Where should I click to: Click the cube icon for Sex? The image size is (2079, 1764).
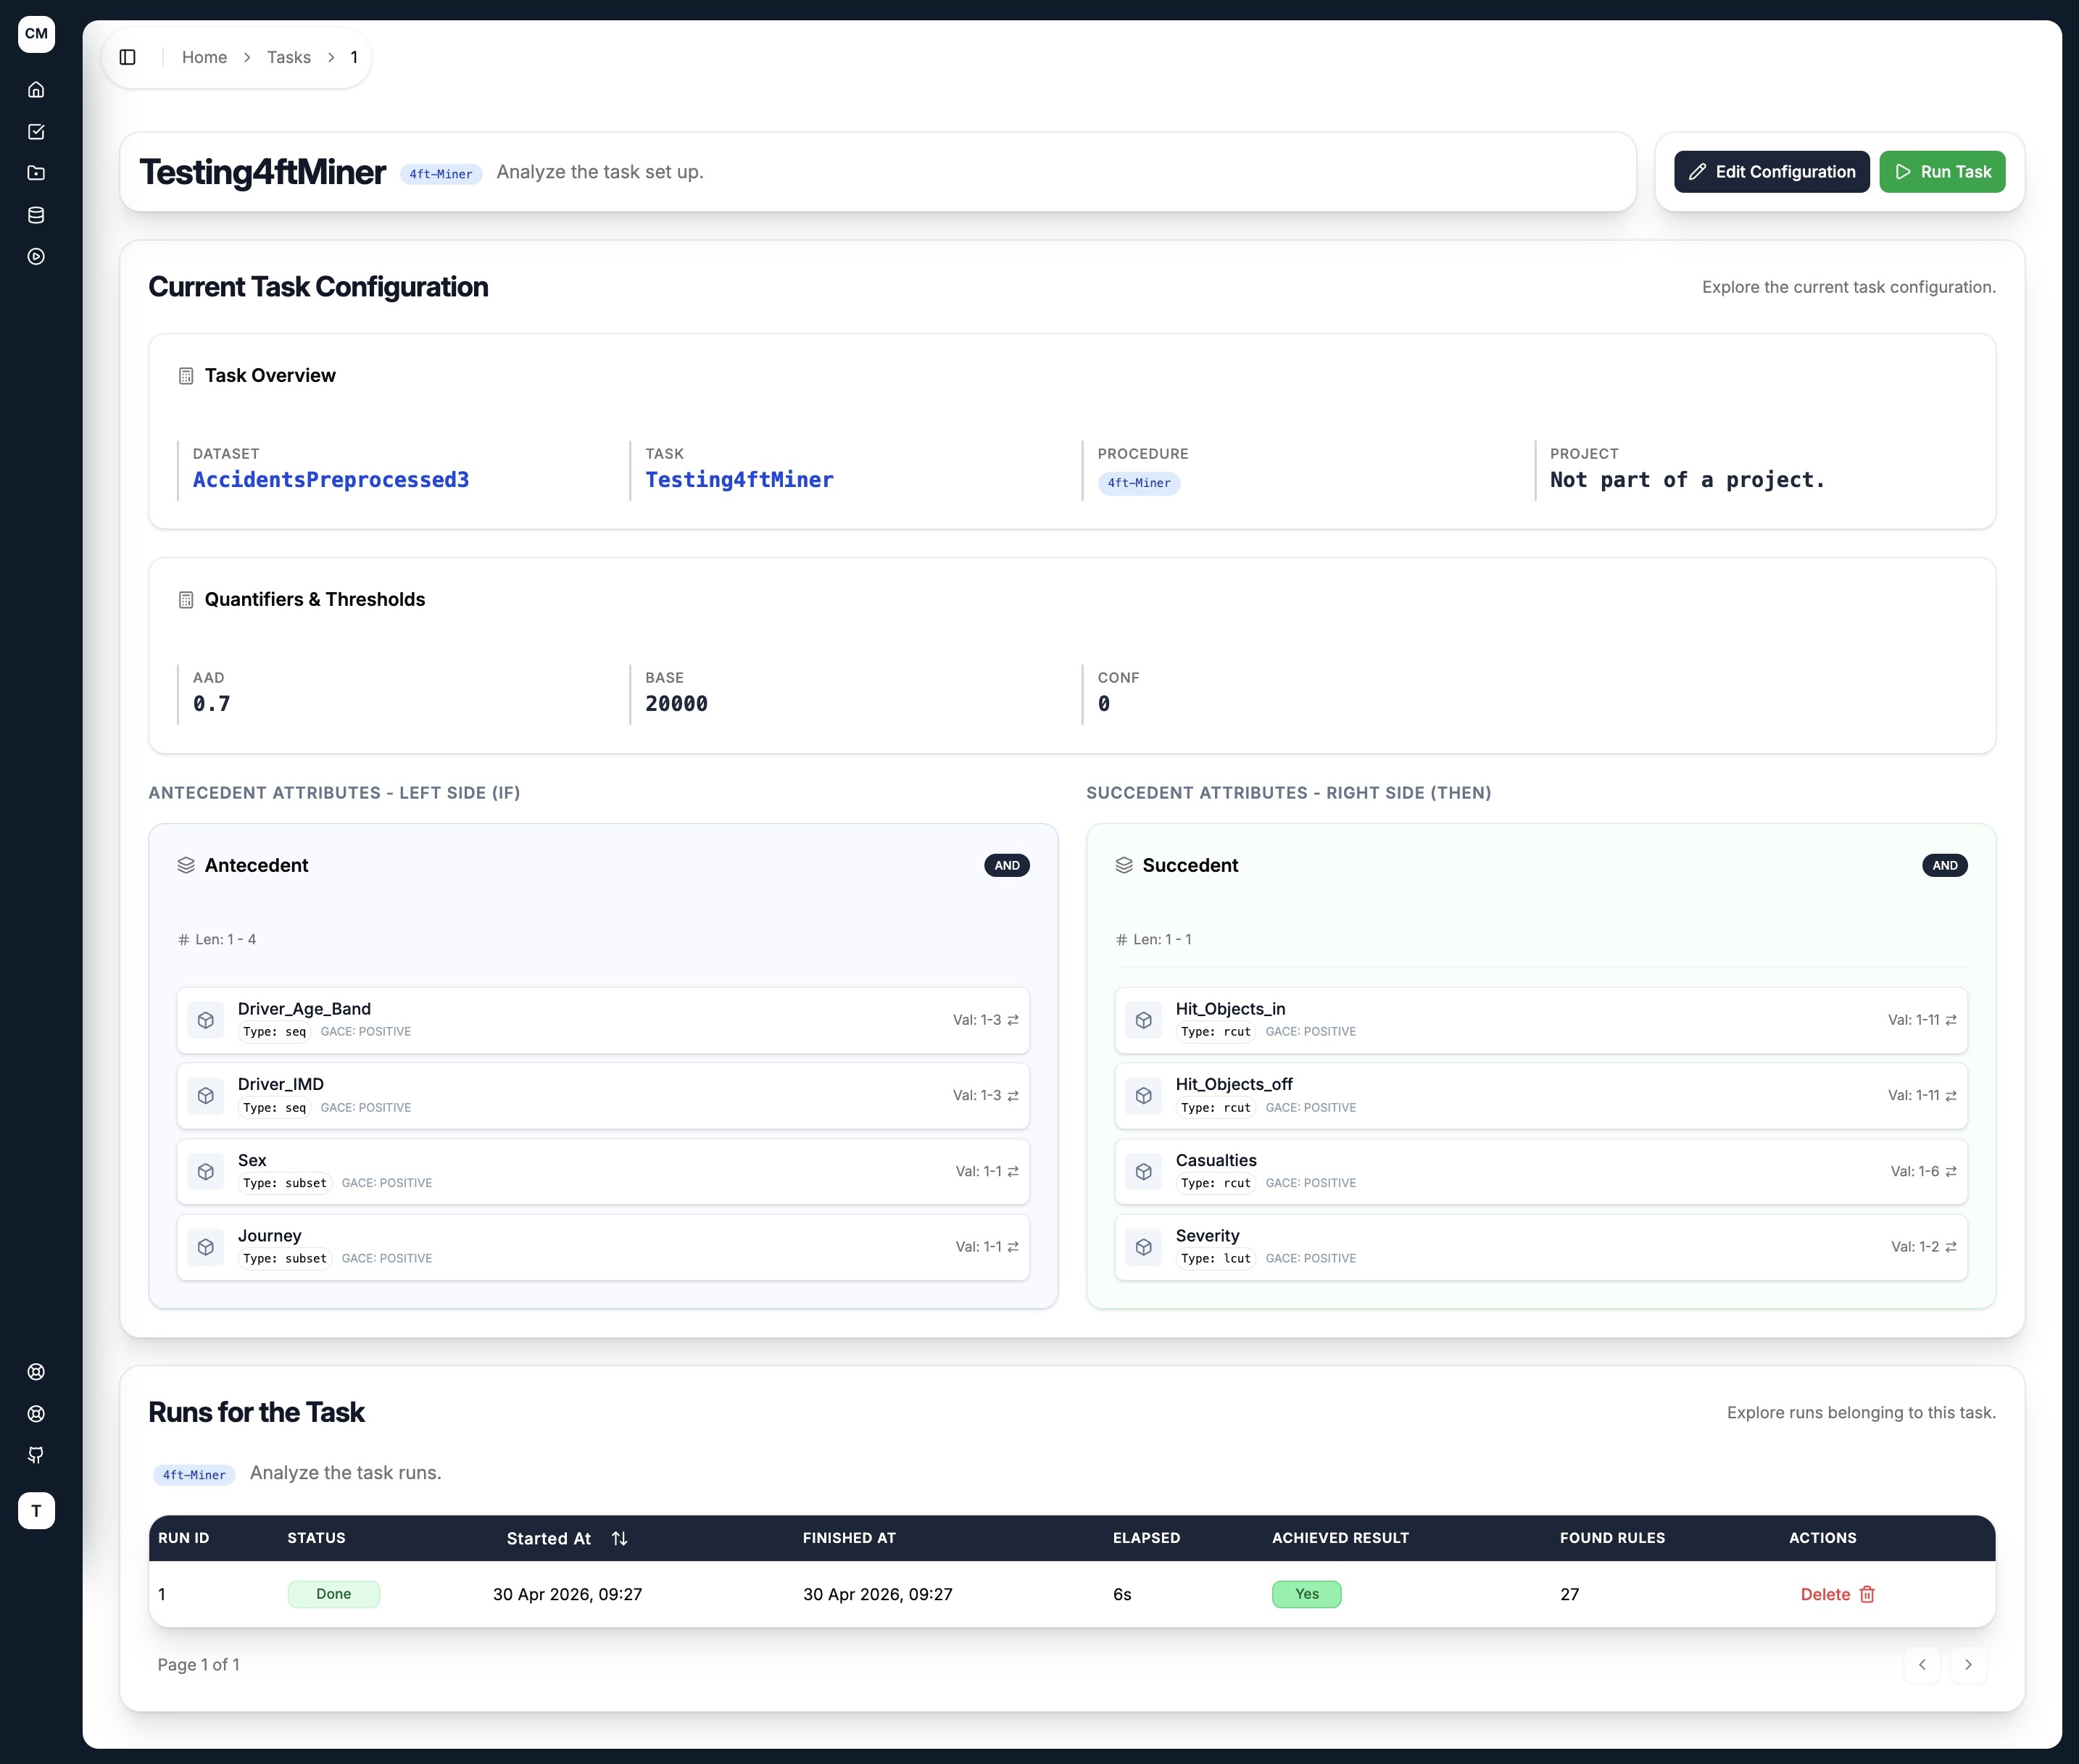coord(206,1172)
